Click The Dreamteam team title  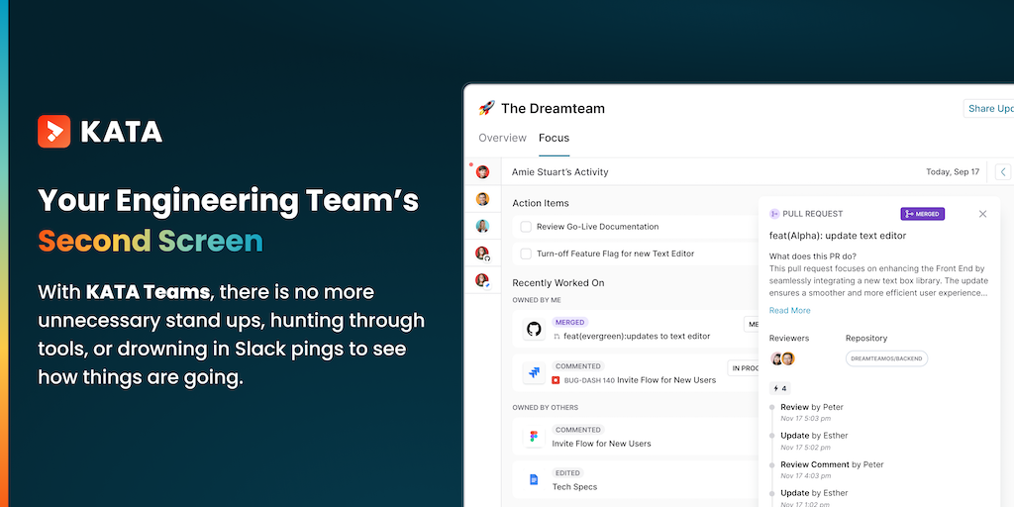pyautogui.click(x=553, y=109)
